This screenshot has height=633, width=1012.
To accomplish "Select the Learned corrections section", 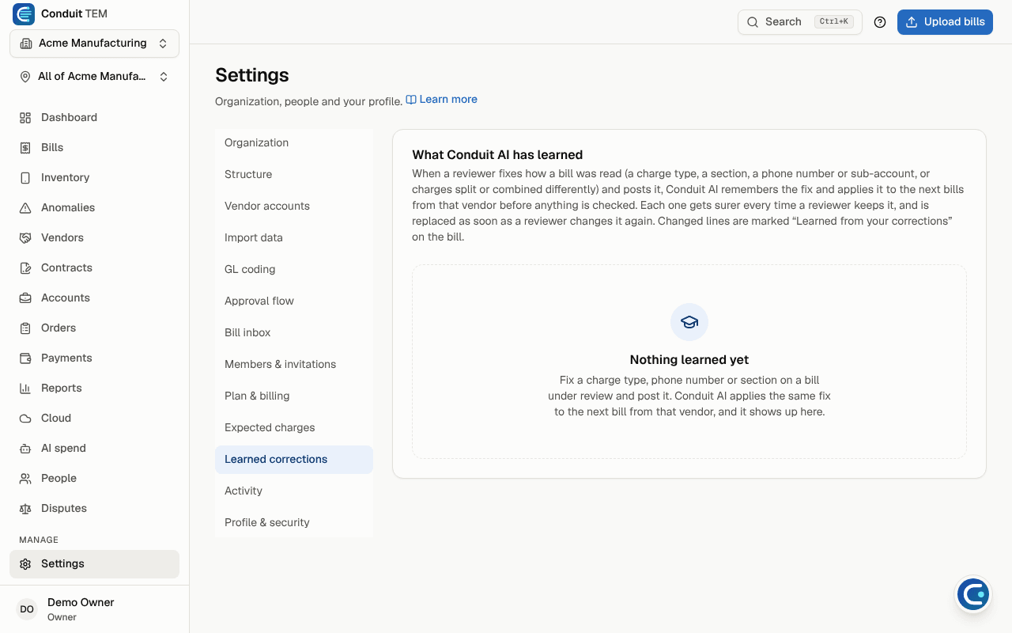I will 294,459.
